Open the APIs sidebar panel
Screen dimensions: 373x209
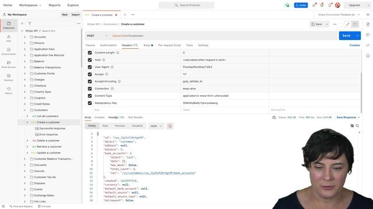[x=9, y=38]
